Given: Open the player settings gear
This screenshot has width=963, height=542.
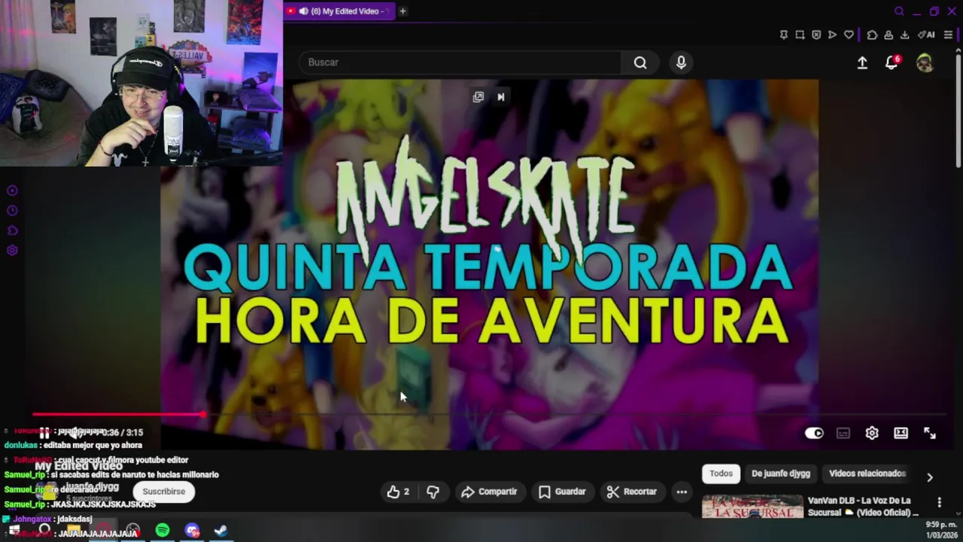Looking at the screenshot, I should [872, 433].
